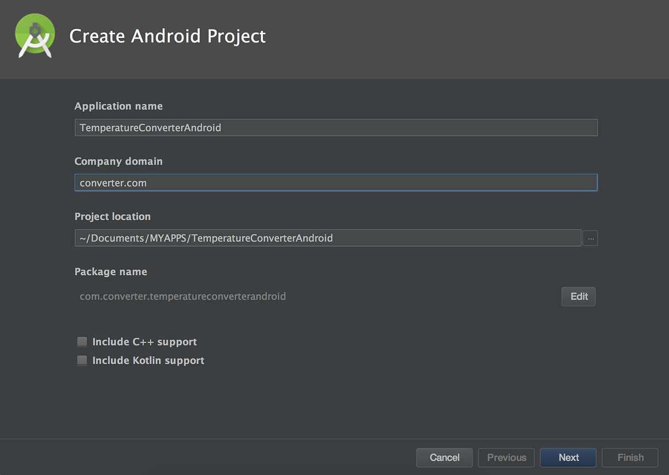Click Cancel to abort project creation

point(444,457)
